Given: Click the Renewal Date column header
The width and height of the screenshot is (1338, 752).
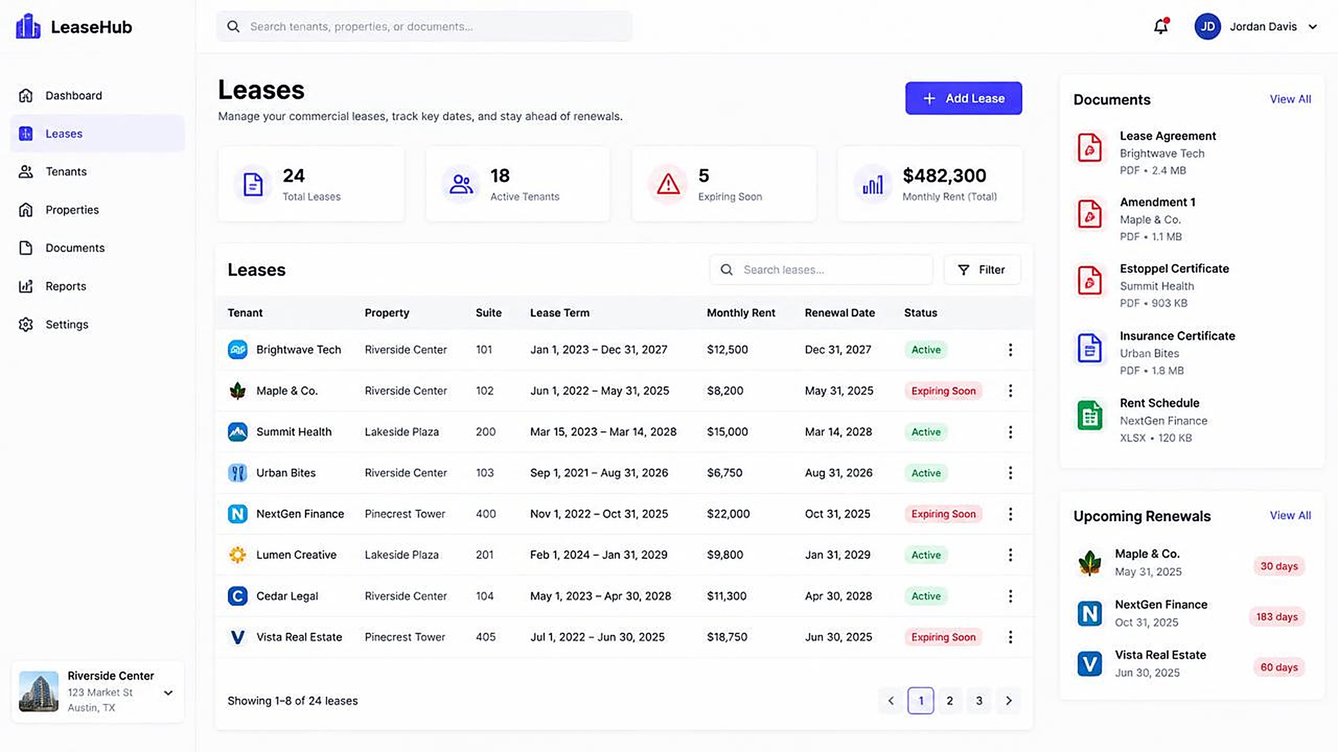Looking at the screenshot, I should tap(839, 313).
